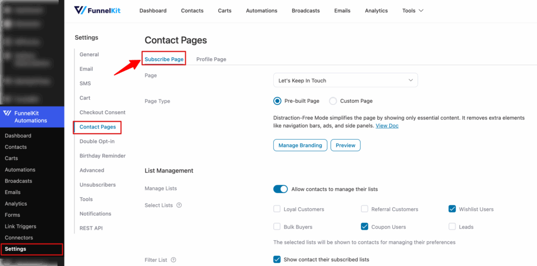Click the Manage Branding button

coord(300,145)
